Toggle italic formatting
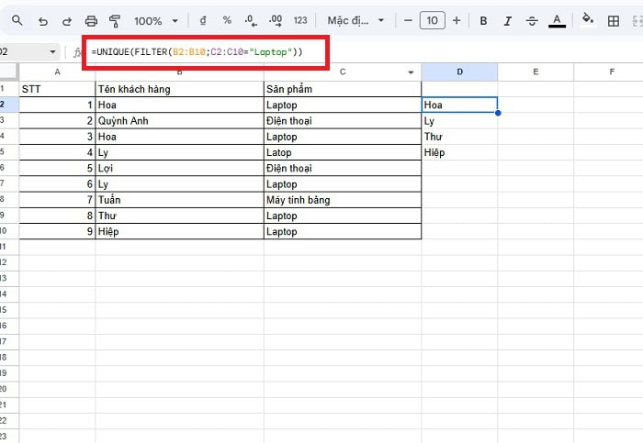 coord(508,20)
